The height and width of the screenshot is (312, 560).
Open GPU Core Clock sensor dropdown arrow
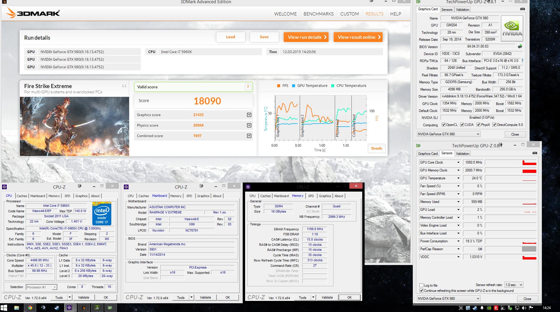(x=458, y=162)
